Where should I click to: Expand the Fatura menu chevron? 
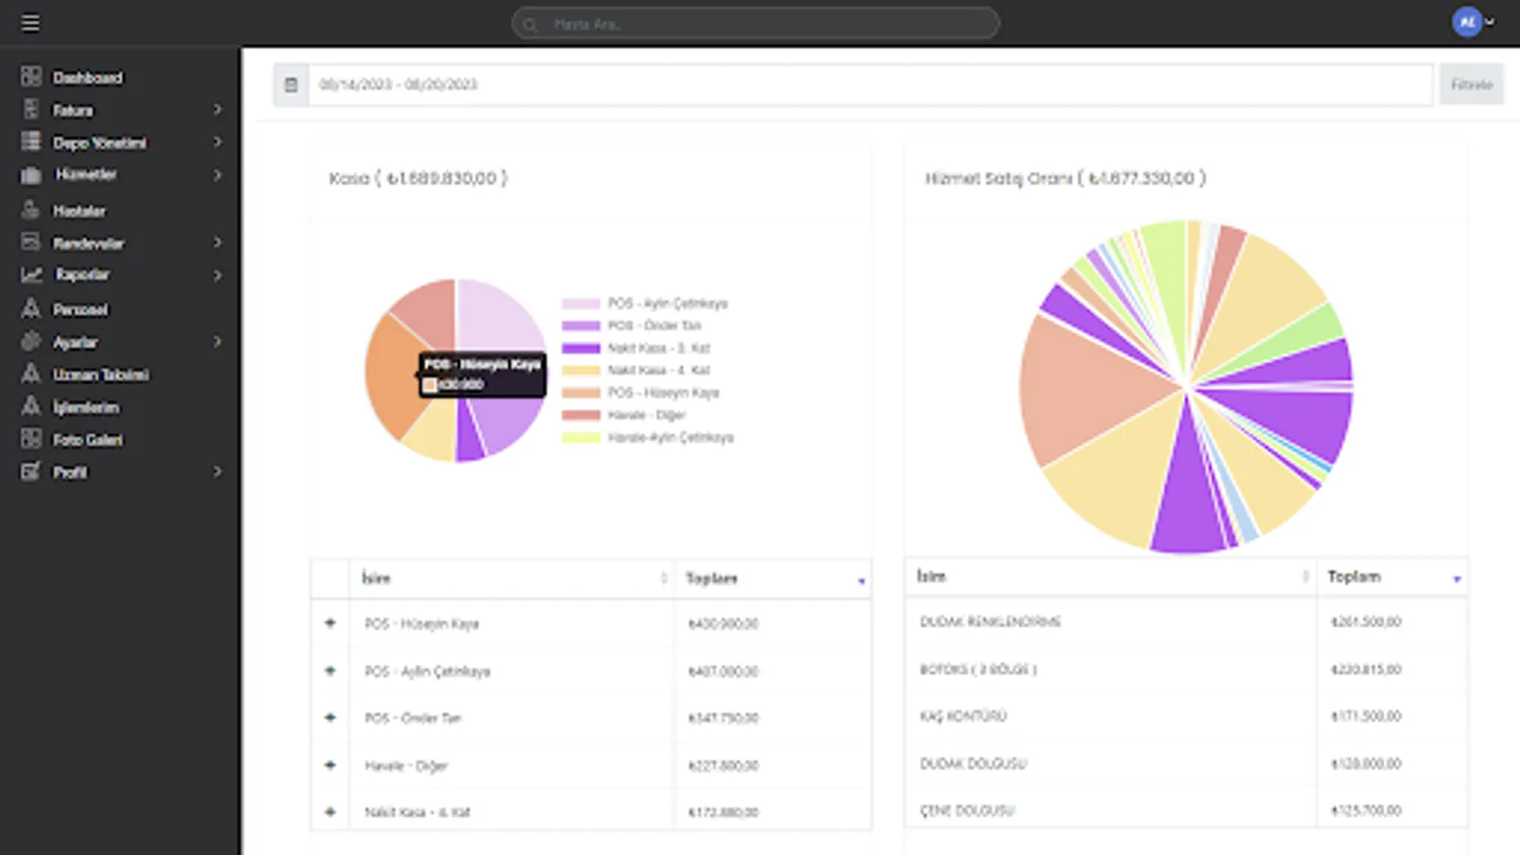218,110
